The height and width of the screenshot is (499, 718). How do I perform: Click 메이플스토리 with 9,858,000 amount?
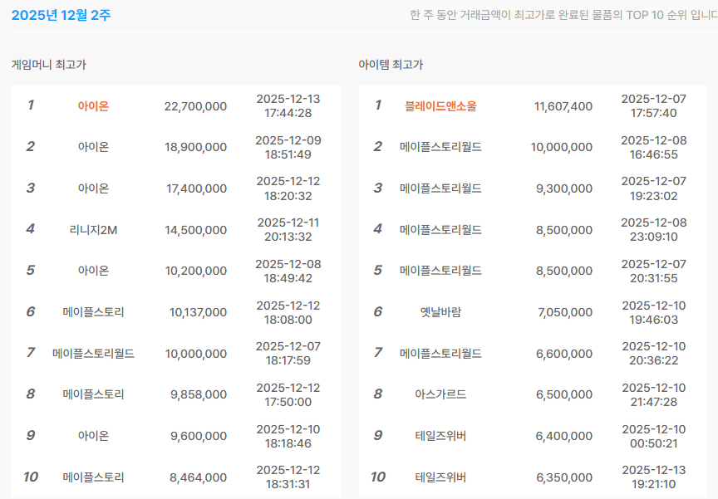click(93, 394)
